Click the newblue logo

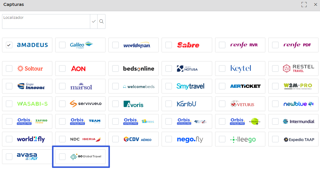click(x=299, y=104)
